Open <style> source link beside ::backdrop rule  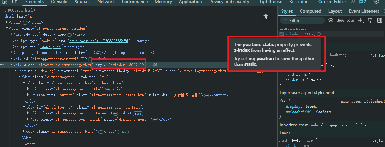click(377, 56)
